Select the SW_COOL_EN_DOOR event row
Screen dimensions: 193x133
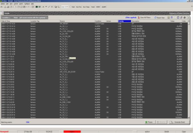pos(94,72)
